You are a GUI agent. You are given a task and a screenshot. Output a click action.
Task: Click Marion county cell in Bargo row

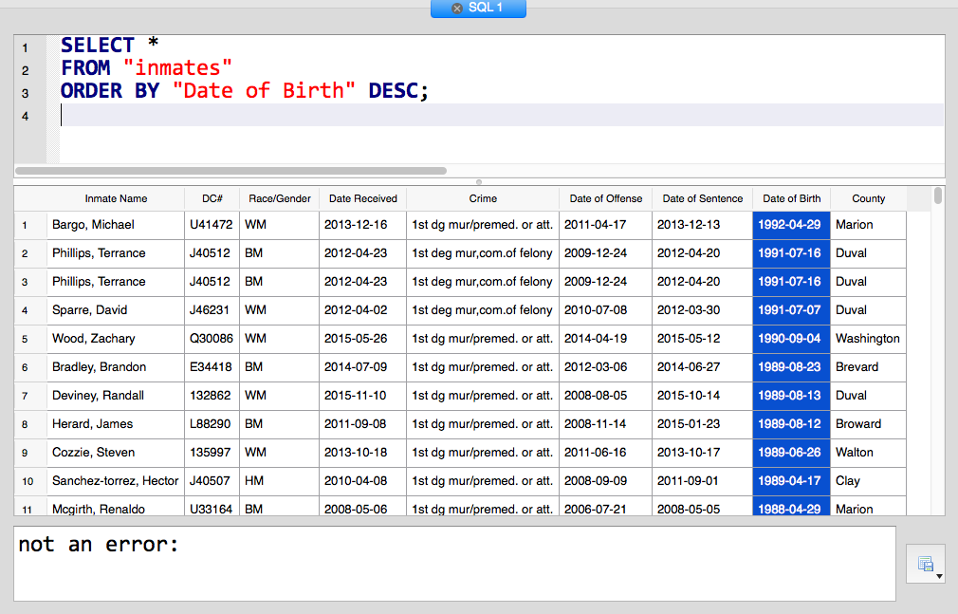coord(868,225)
